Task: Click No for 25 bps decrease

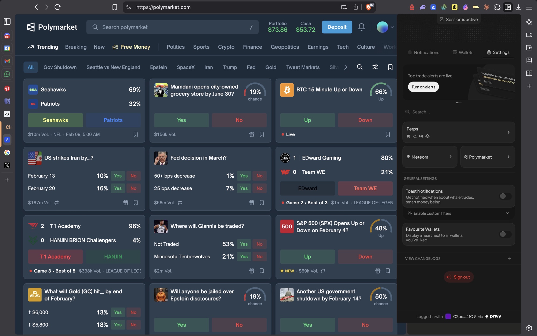Action: coord(259,188)
